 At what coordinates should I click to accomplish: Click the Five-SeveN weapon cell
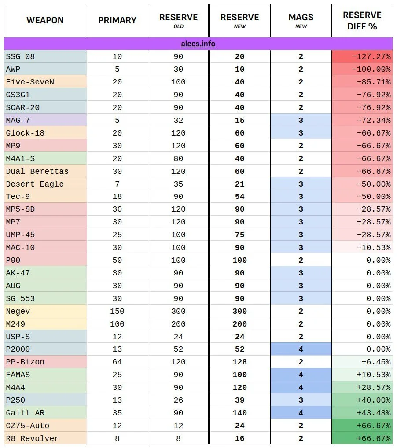coord(45,82)
